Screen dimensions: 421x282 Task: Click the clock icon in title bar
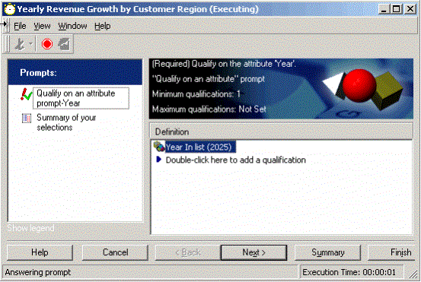(x=10, y=9)
